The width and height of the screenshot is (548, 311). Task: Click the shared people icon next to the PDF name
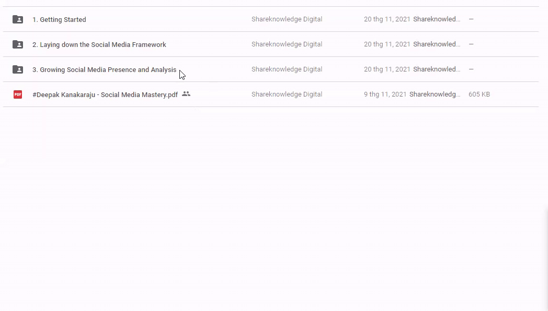[x=186, y=94]
